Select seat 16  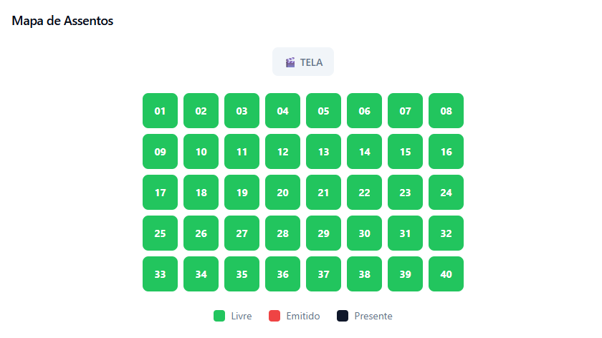coord(446,152)
